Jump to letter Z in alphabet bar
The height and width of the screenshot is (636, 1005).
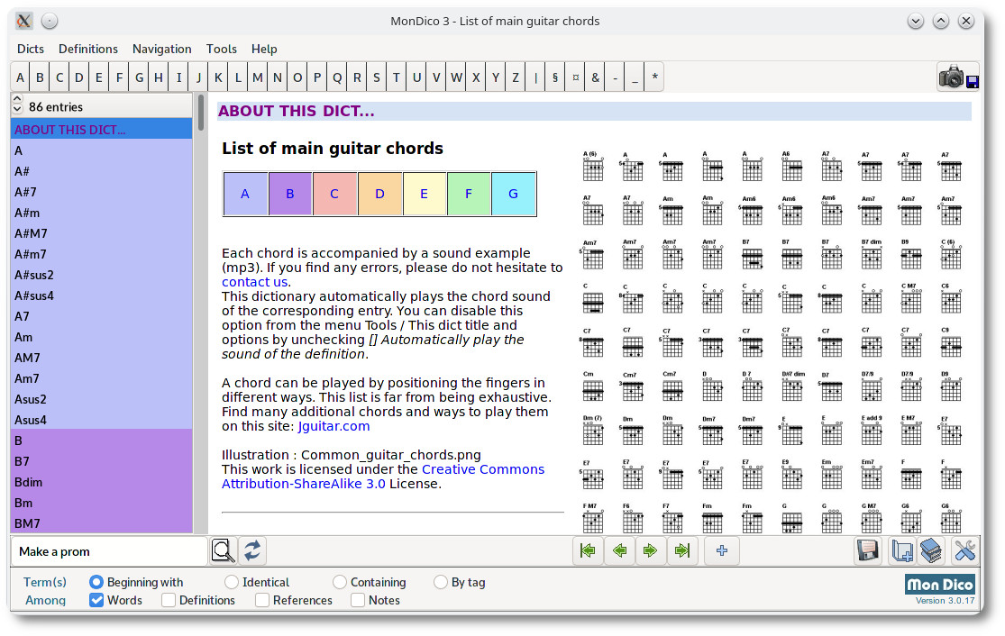[x=516, y=77]
